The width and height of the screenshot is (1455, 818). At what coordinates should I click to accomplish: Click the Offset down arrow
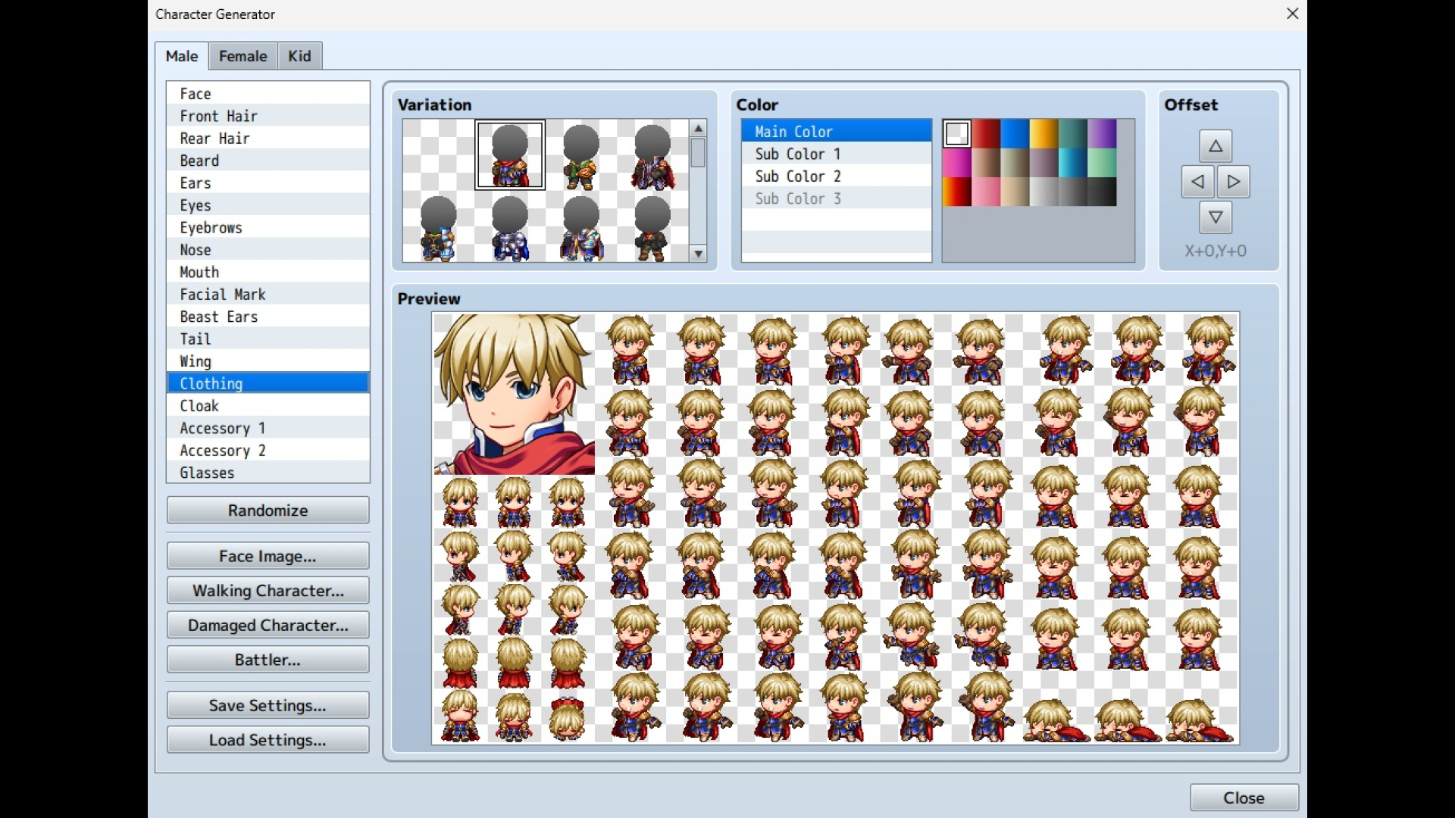(x=1214, y=217)
